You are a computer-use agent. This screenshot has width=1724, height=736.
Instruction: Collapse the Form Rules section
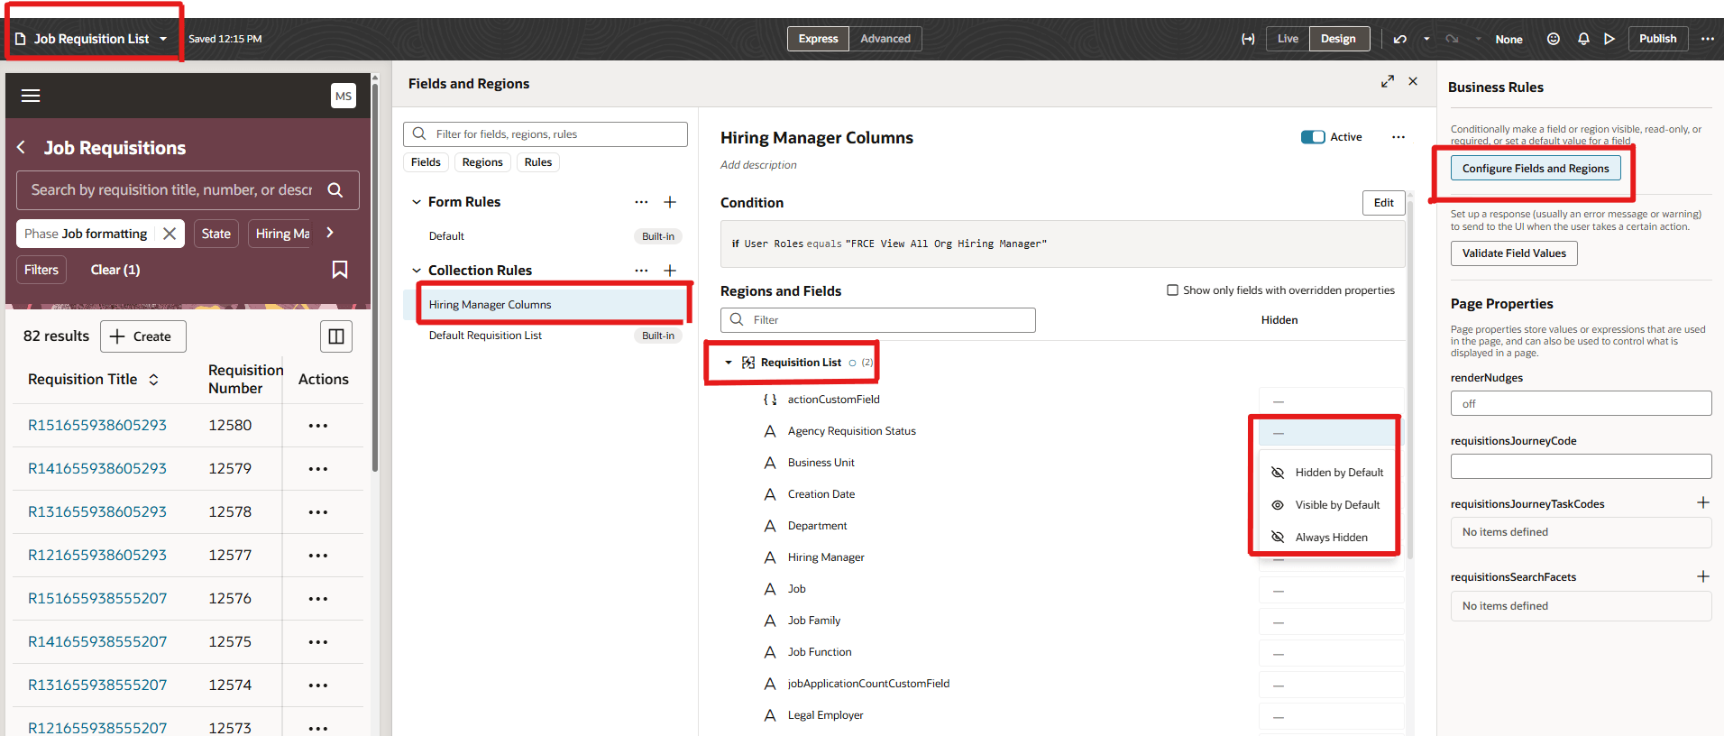pos(417,202)
